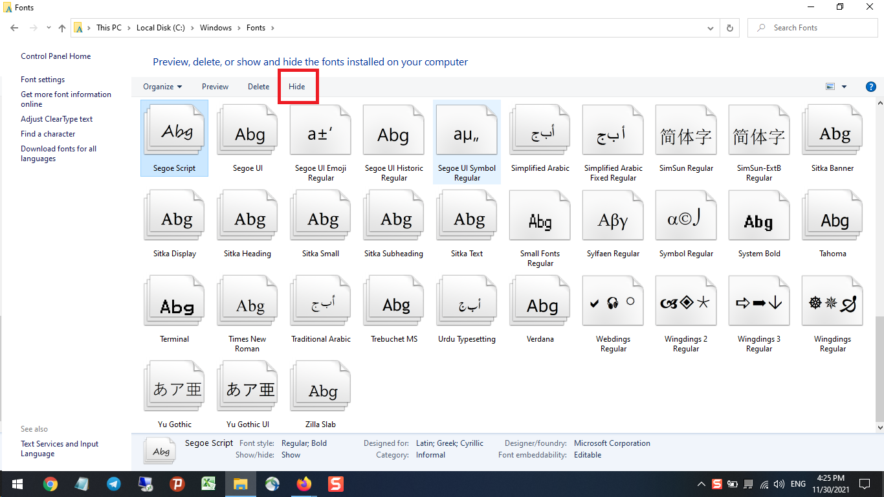Click the Delete toolbar button
This screenshot has width=884, height=497.
click(258, 87)
